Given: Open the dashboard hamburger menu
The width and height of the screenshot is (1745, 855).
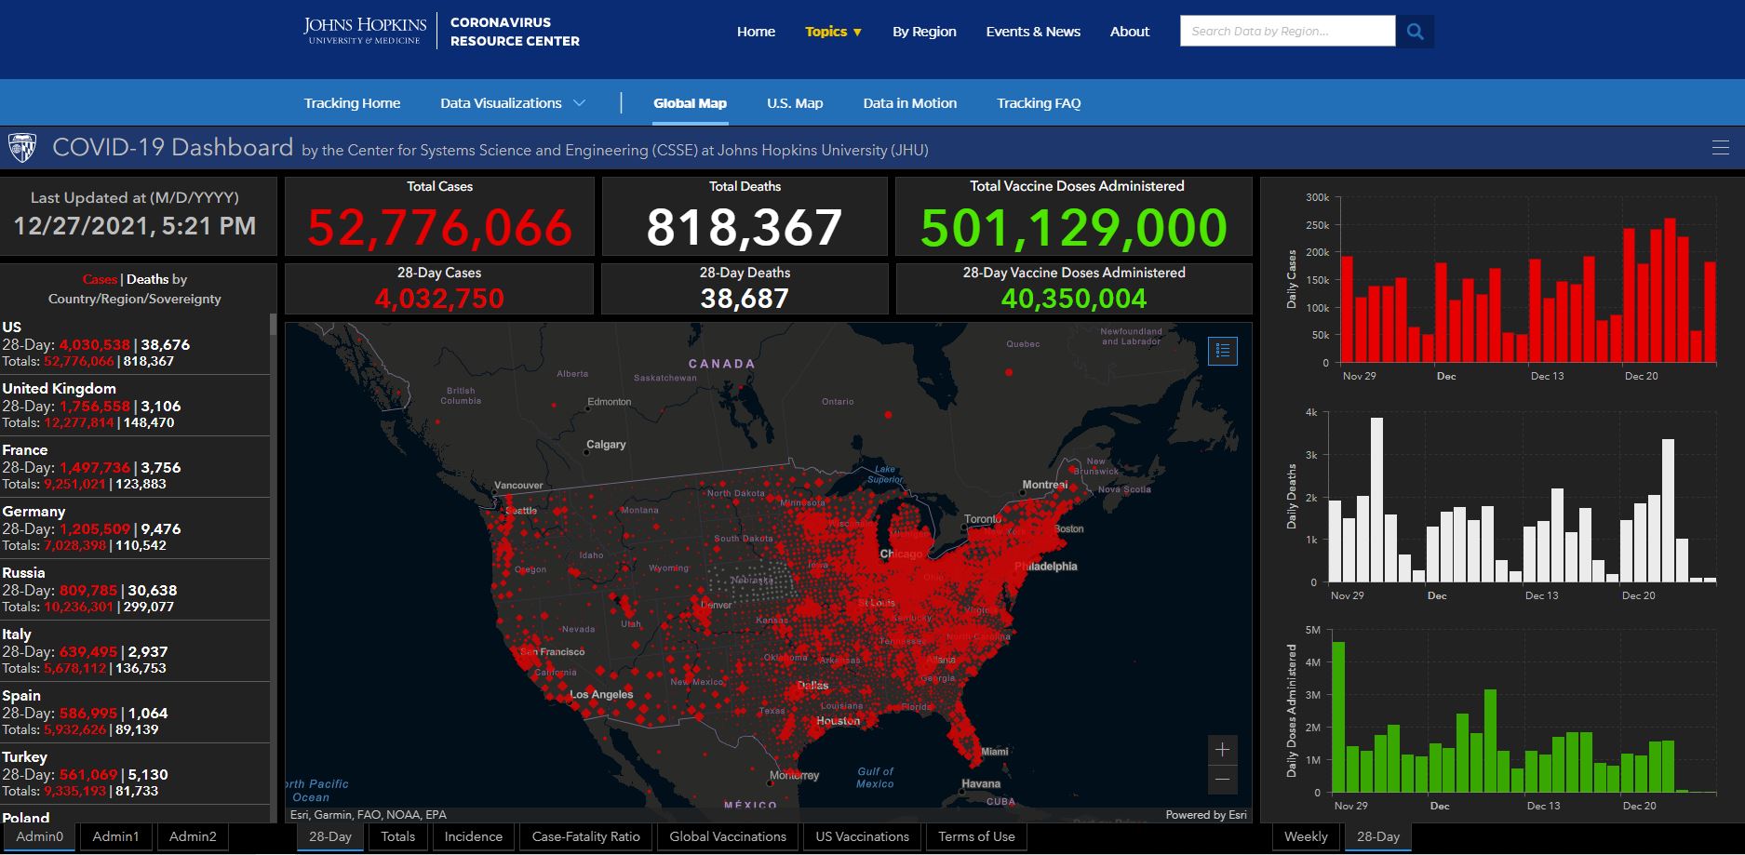Looking at the screenshot, I should click(x=1720, y=148).
